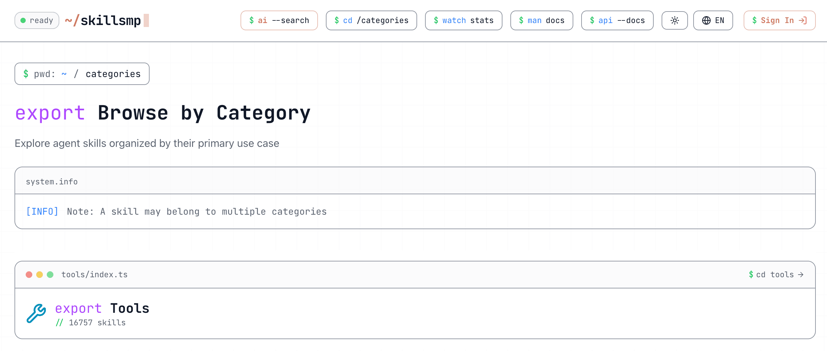Click the green window dot on tools card
Screen dimensions: 827x351
(x=50, y=275)
